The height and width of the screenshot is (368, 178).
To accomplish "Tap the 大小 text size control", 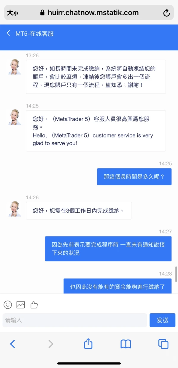I will coord(12,13).
